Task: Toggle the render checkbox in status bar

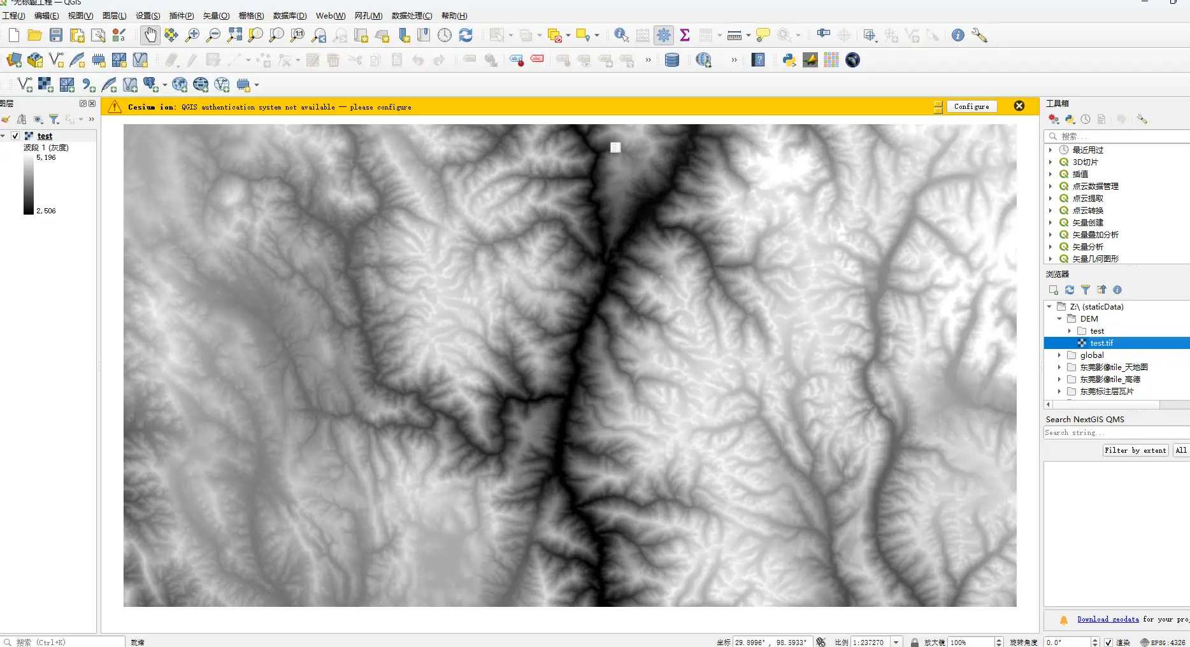Action: pos(1108,642)
